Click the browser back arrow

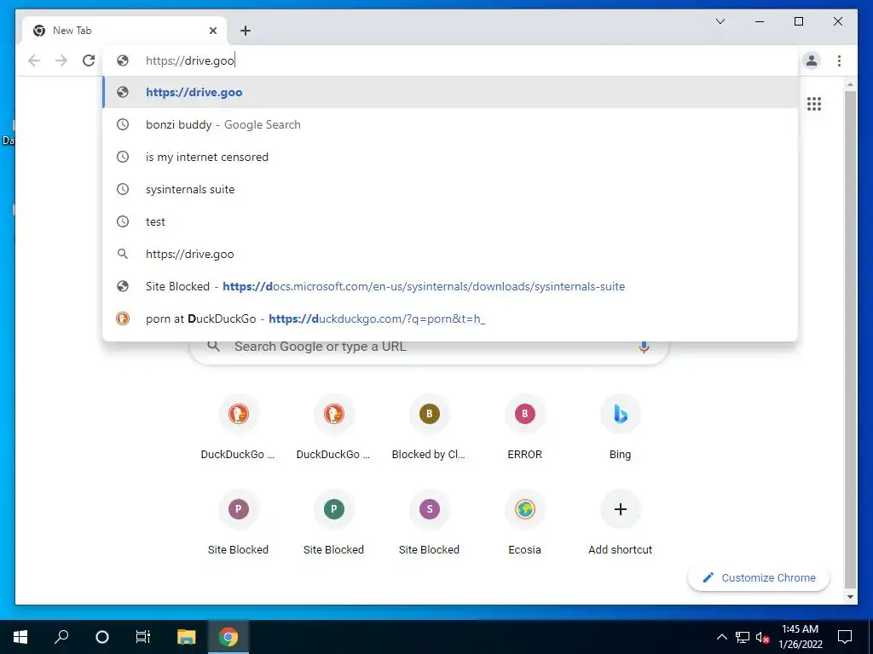(x=34, y=60)
